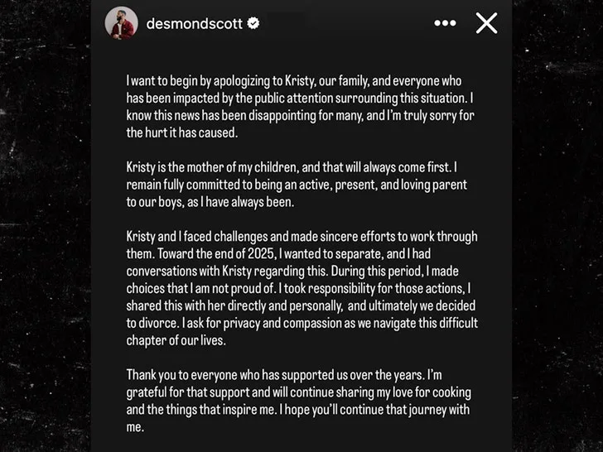The image size is (603, 452).
Task: Click the final 'me.' line of the statement
Action: point(135,427)
